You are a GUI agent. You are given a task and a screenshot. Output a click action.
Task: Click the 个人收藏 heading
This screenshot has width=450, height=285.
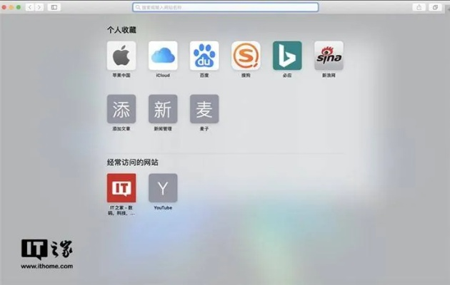(121, 30)
